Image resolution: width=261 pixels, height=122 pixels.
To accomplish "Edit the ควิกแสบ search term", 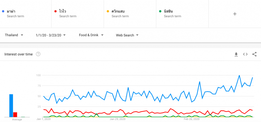I will pos(130,14).
